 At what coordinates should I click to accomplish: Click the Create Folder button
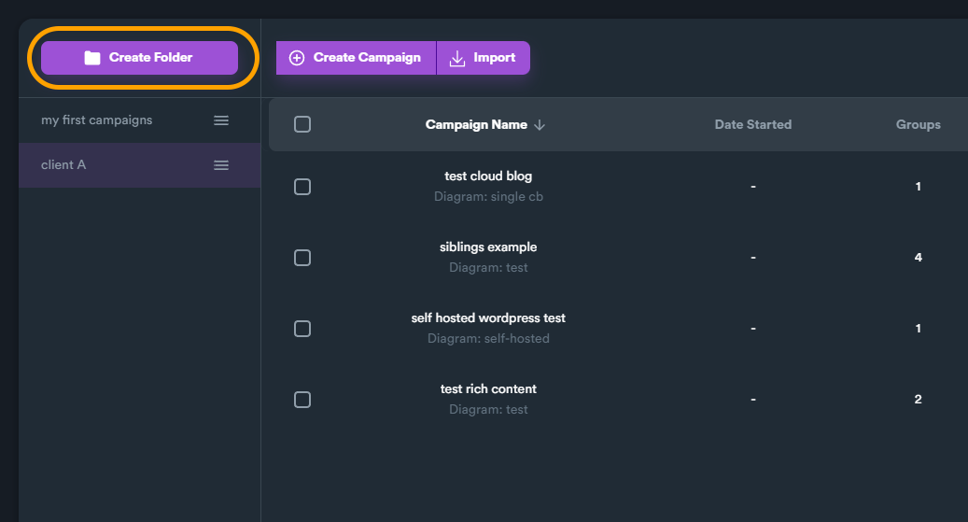[x=139, y=58]
